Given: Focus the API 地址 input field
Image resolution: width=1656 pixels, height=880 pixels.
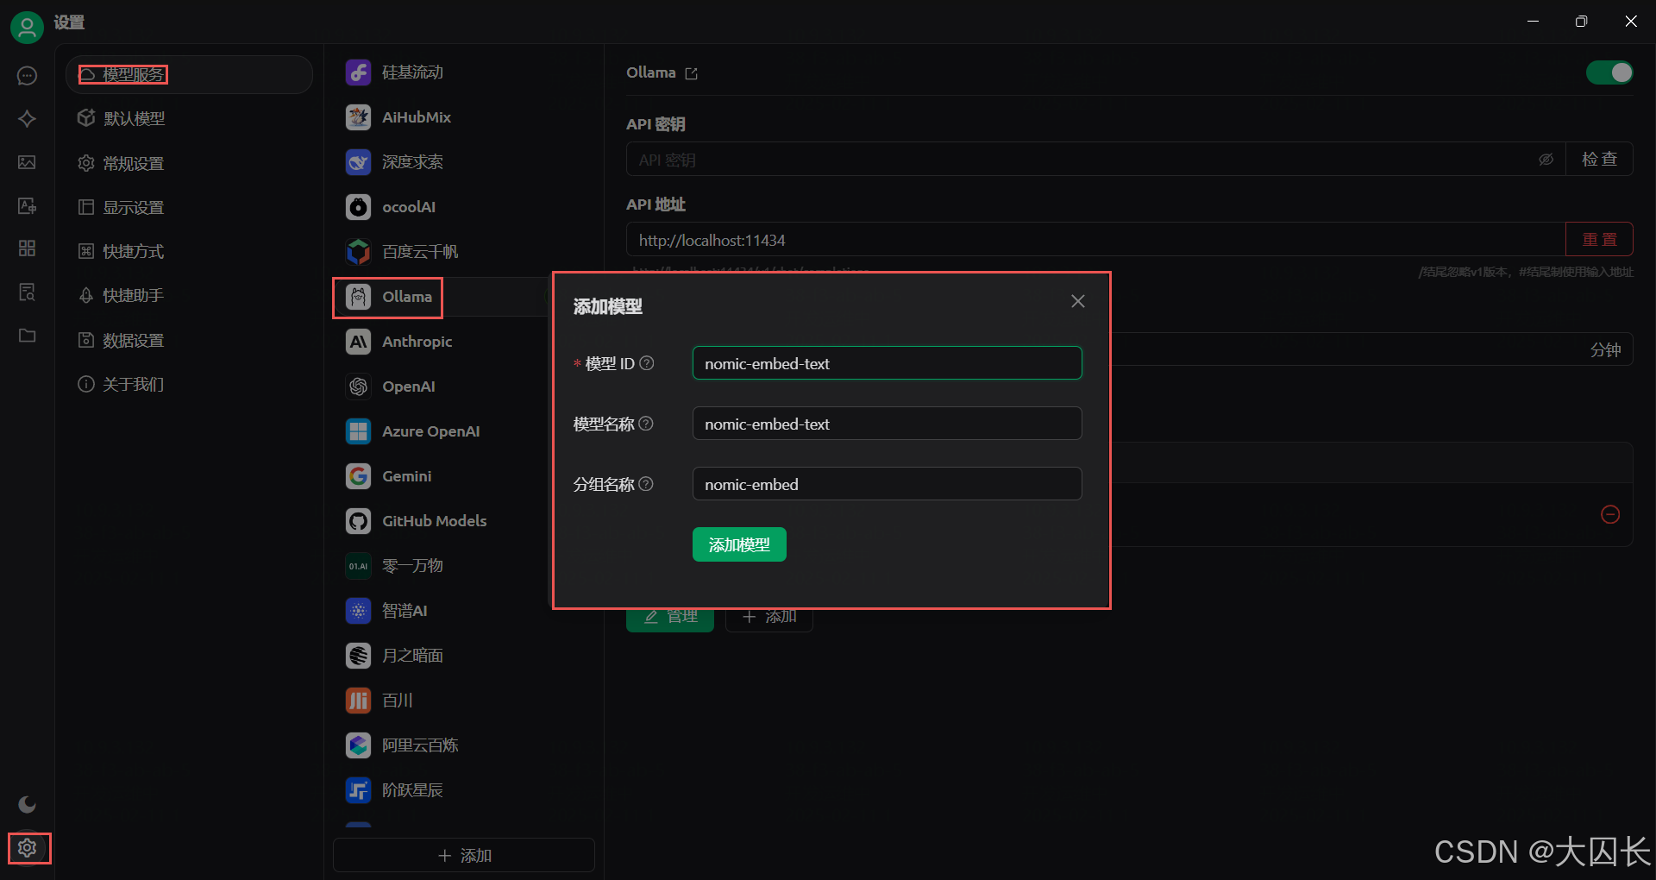Looking at the screenshot, I should click(1096, 240).
